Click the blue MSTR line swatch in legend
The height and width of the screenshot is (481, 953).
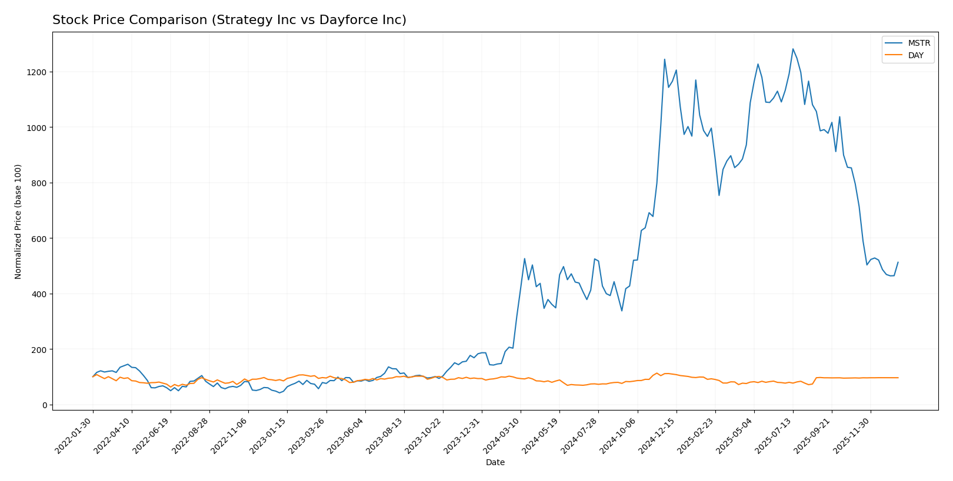point(894,43)
